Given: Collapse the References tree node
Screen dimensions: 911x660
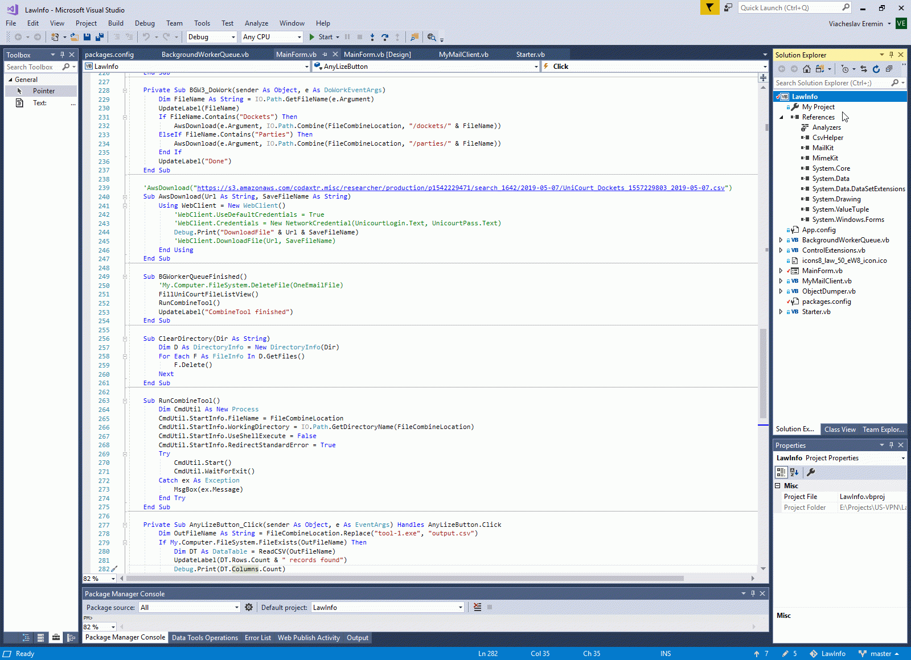Looking at the screenshot, I should 781,117.
